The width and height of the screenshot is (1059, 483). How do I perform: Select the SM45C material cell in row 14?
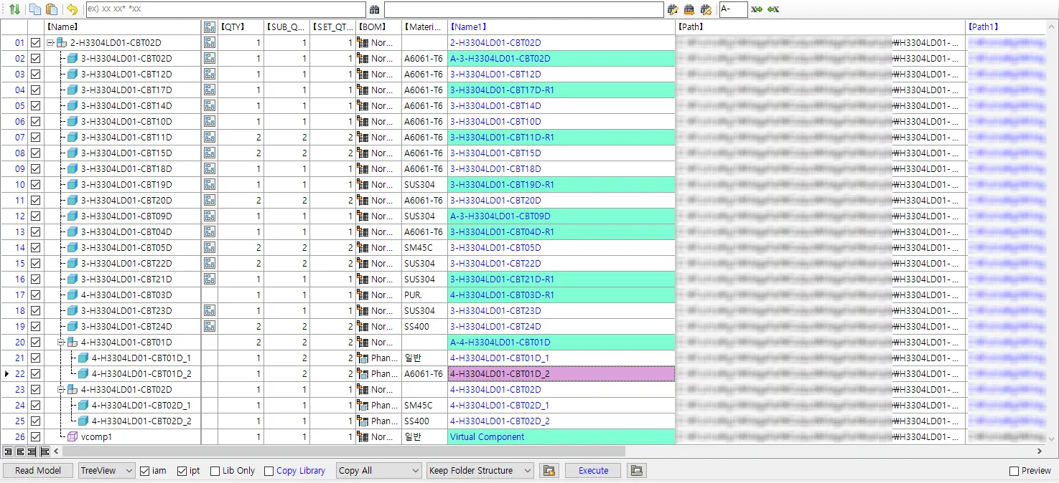click(424, 248)
